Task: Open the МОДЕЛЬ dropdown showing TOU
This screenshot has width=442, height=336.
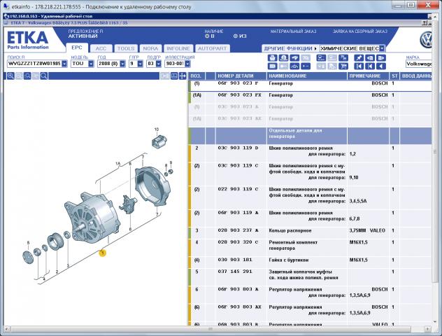Action: (91, 64)
